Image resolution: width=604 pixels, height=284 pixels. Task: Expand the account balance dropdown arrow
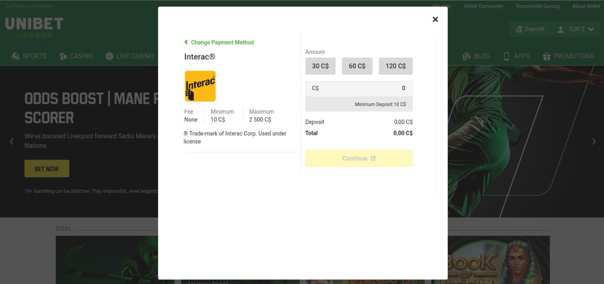click(x=591, y=29)
